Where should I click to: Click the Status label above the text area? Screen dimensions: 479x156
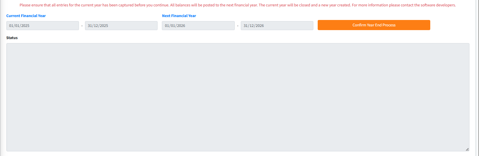tap(12, 38)
